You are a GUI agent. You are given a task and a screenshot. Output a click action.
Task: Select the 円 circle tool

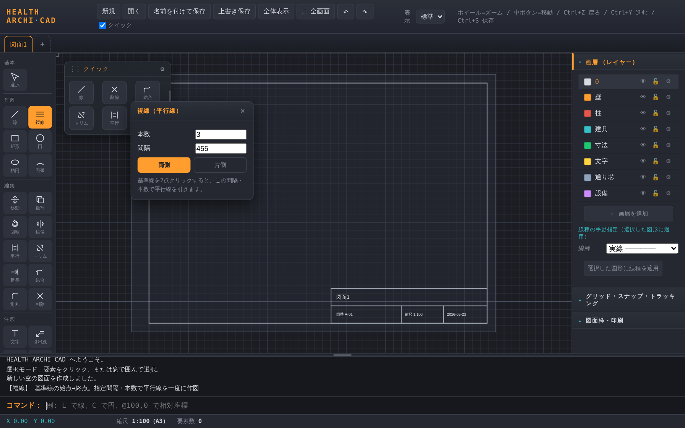(40, 141)
